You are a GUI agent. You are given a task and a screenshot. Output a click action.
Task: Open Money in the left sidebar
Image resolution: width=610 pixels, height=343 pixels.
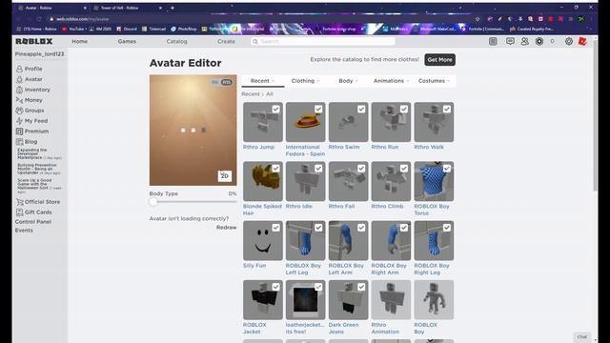(30, 100)
